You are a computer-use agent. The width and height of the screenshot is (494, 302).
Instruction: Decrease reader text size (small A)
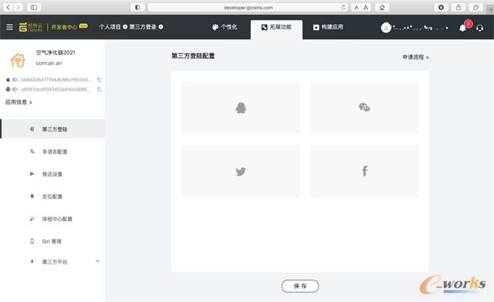click(356, 7)
